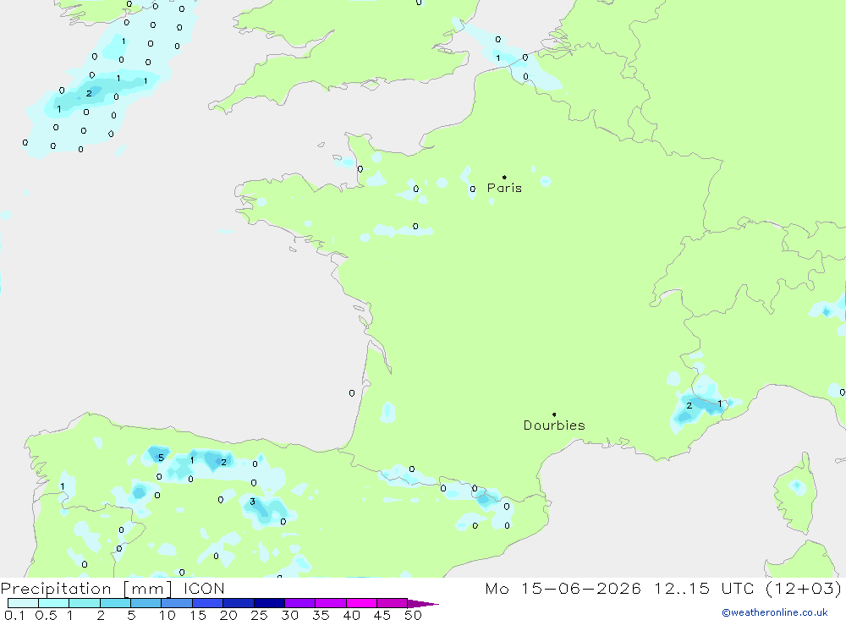Viewport: 846px width, 620px height.
Task: Click the 2 mm value over Ireland sea
Action: click(x=89, y=93)
